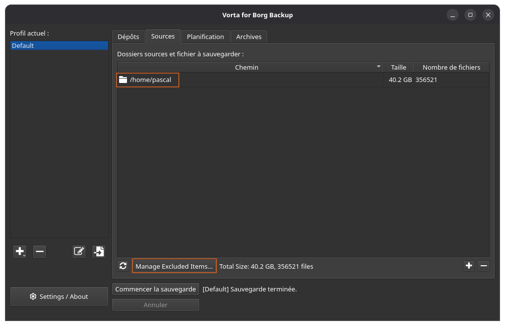The image size is (505, 326).
Task: Click the Sauvegarde terminée status message
Action: [250, 289]
